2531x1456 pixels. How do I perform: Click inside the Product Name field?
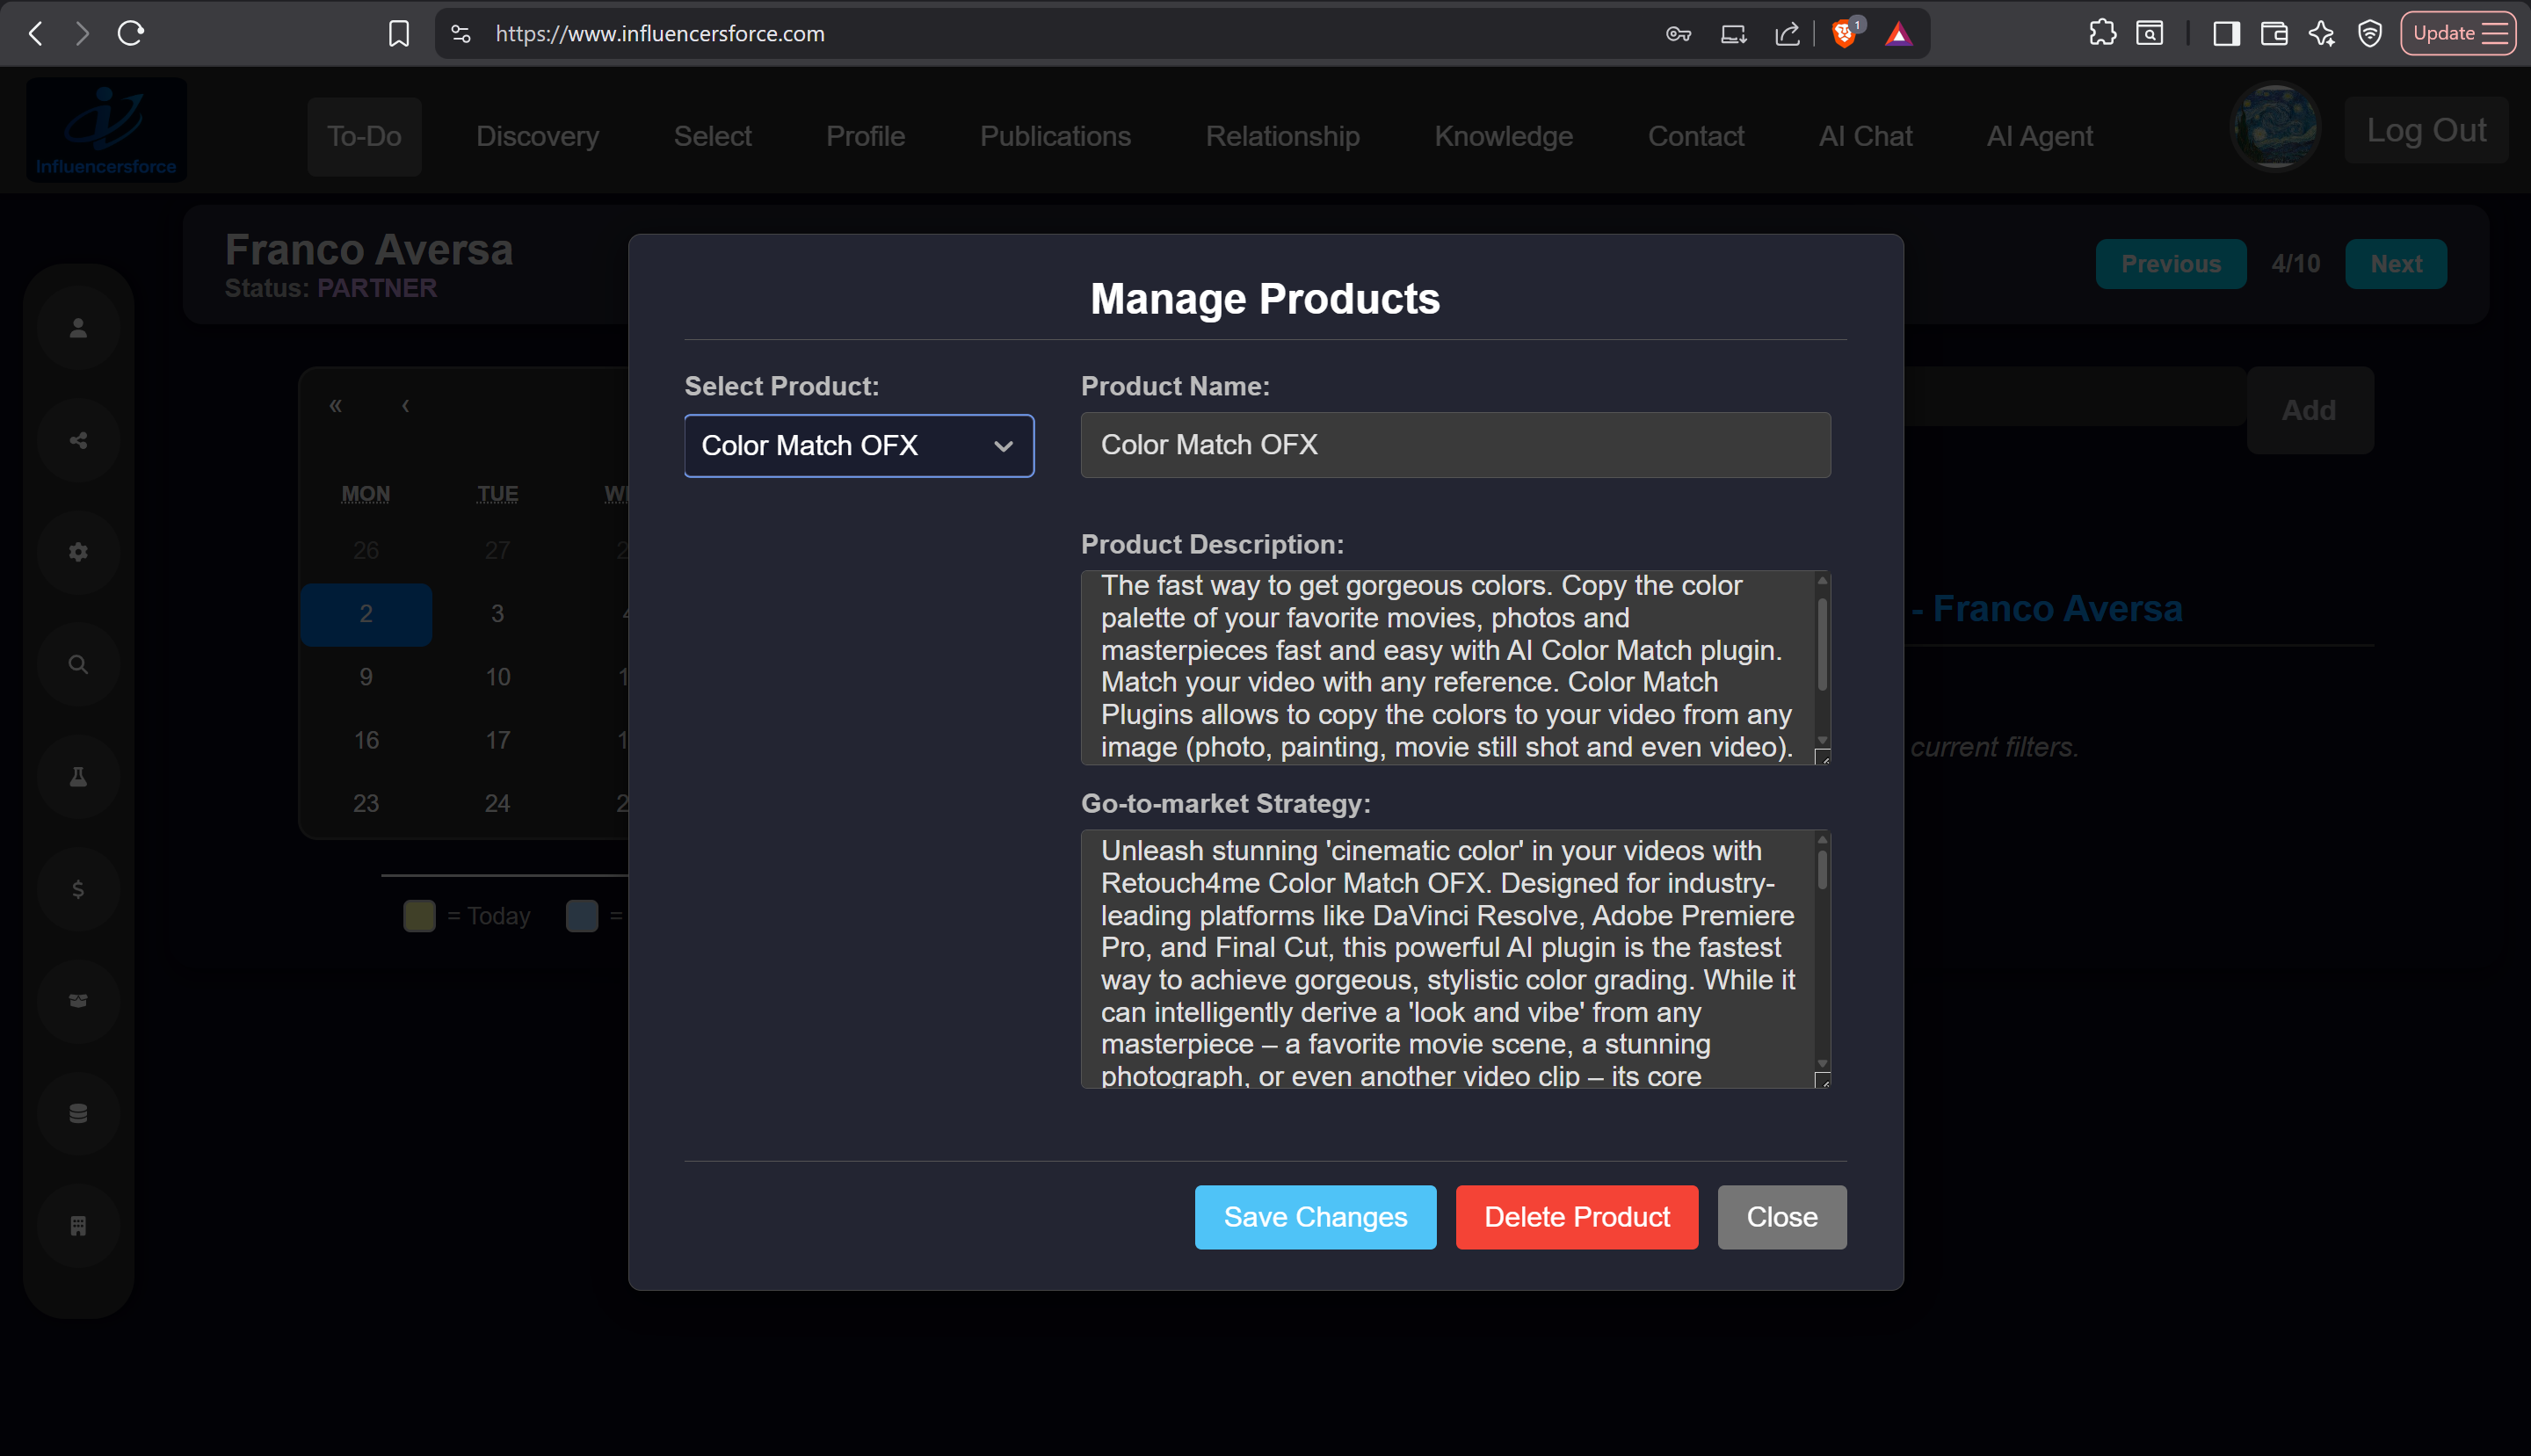(x=1454, y=445)
